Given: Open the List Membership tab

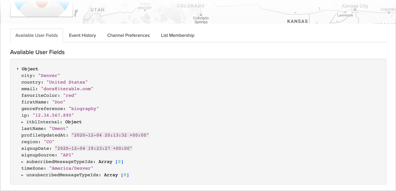Looking at the screenshot, I should 177,36.
